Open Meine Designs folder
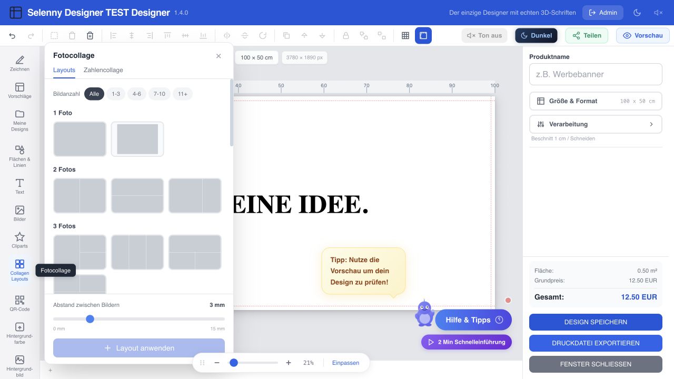674x379 pixels. [x=19, y=121]
